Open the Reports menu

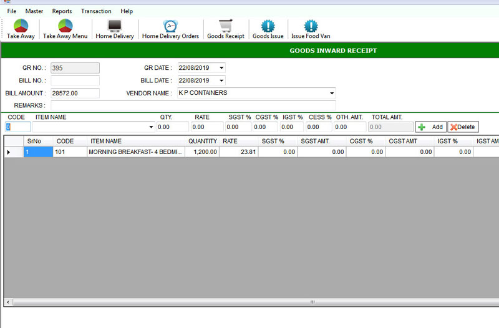click(62, 11)
